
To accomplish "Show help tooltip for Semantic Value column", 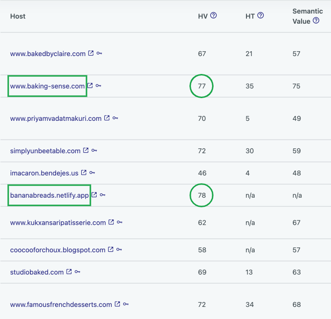I will (x=316, y=20).
